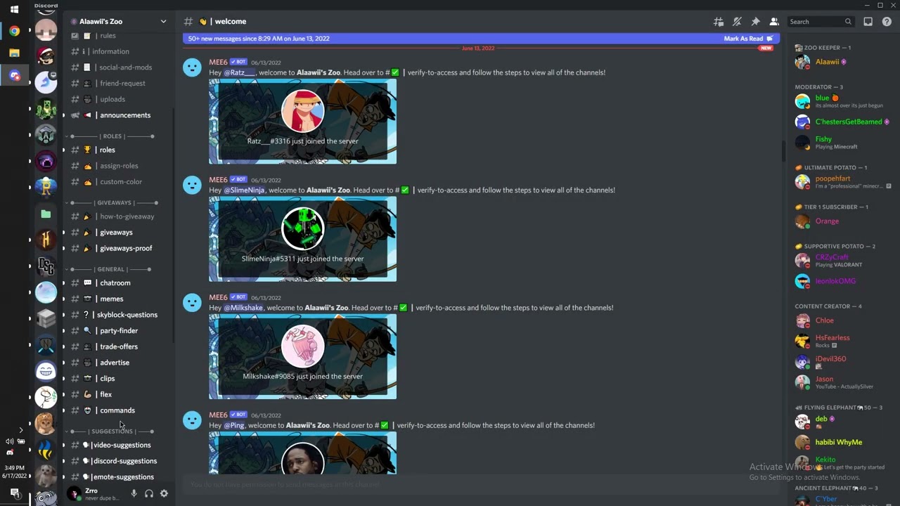Switch to the orange cat server icon
The width and height of the screenshot is (900, 506).
click(46, 423)
